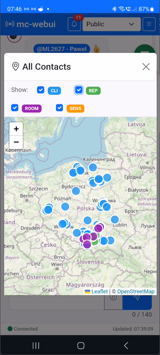Click the mc-webui logo
160x355 pixels.
30,24
